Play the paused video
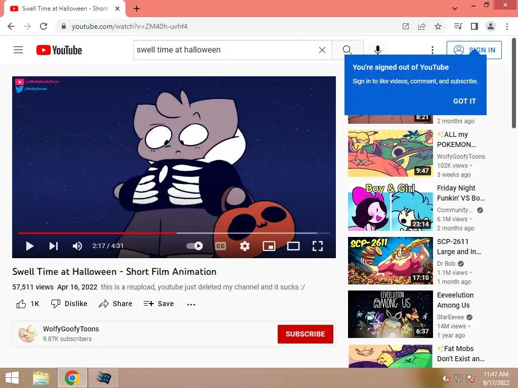 (x=30, y=246)
